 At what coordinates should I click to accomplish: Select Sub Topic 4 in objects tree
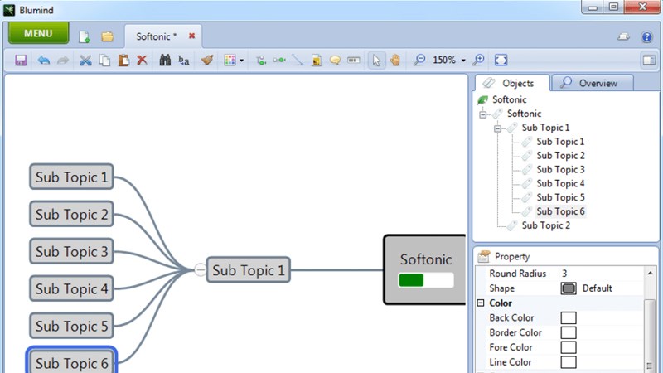click(x=560, y=183)
